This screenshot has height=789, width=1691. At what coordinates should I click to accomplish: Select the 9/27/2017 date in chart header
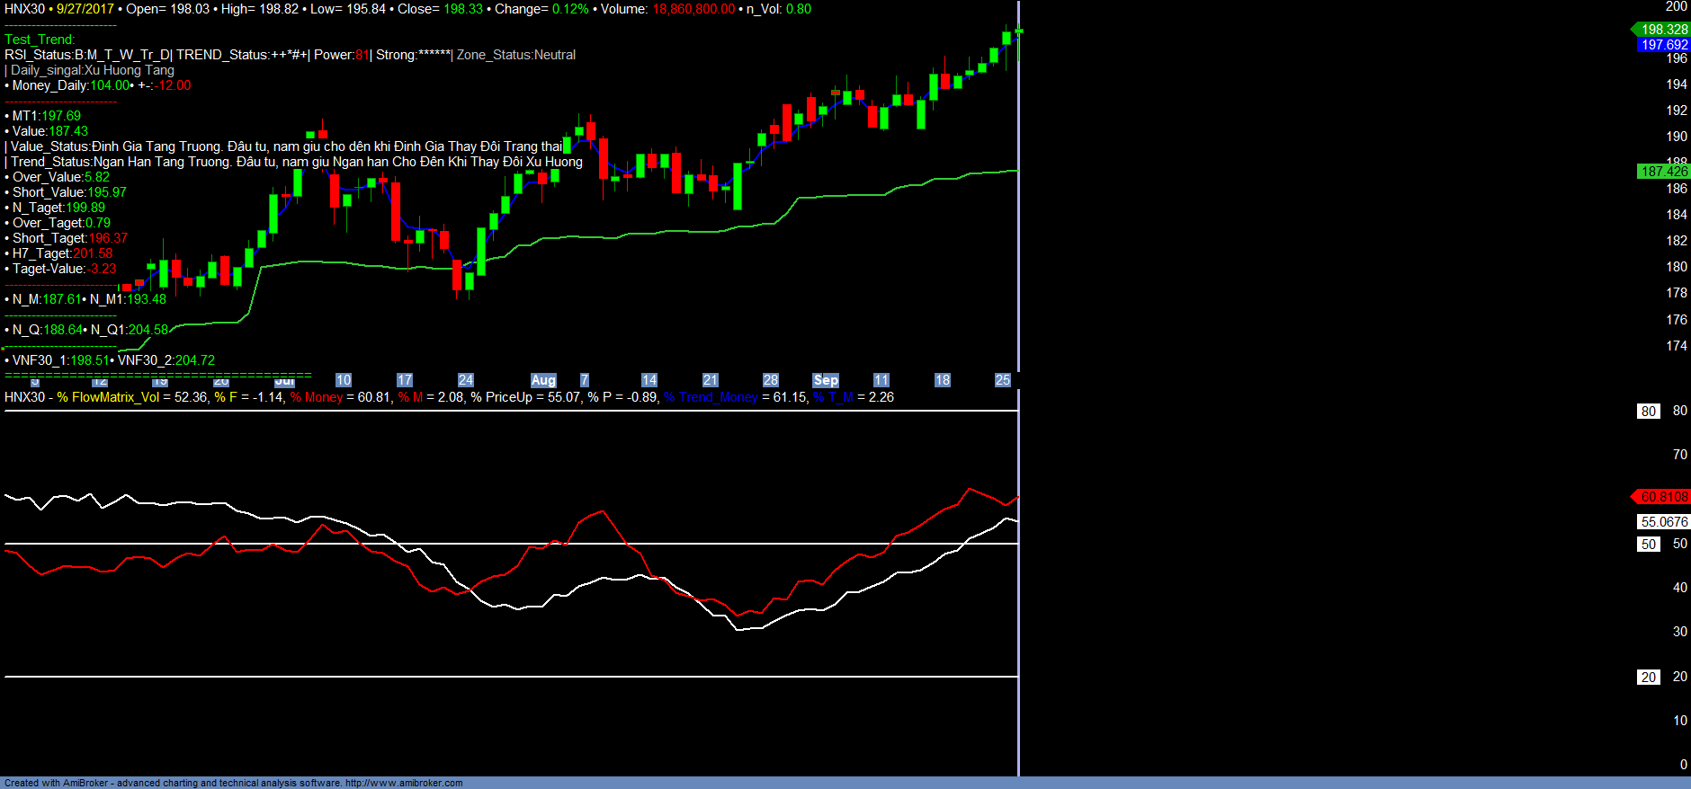click(85, 9)
